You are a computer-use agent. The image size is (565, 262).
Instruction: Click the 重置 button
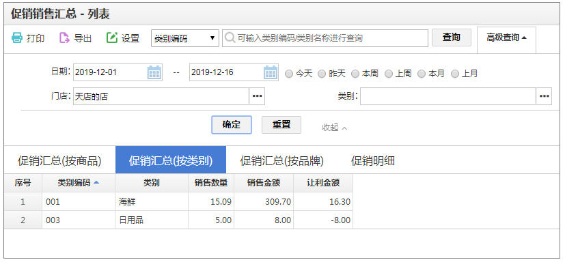[281, 125]
